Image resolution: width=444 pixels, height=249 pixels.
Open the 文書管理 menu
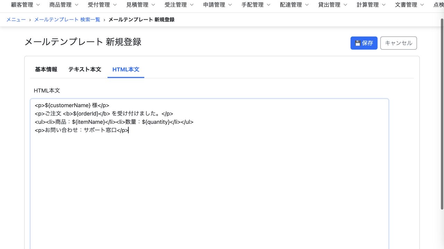[x=409, y=5]
